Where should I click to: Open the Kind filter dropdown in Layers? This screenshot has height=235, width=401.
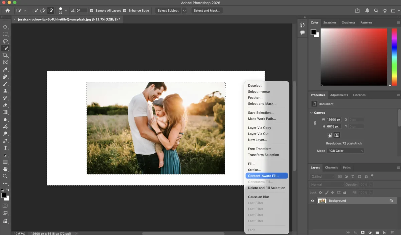[x=322, y=176]
